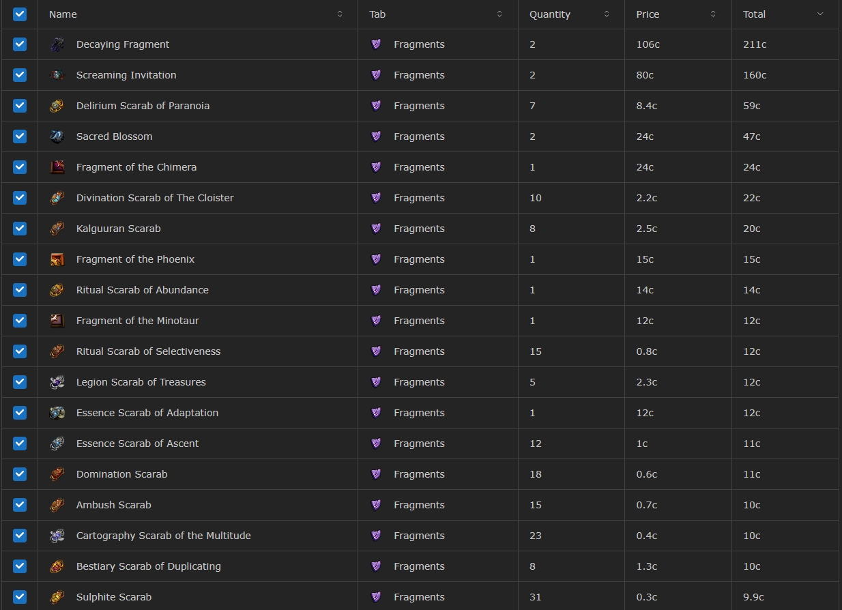Click the 2.3c price of Legion Scarab of Treasures
Viewport: 842px width, 610px height.
click(x=646, y=382)
